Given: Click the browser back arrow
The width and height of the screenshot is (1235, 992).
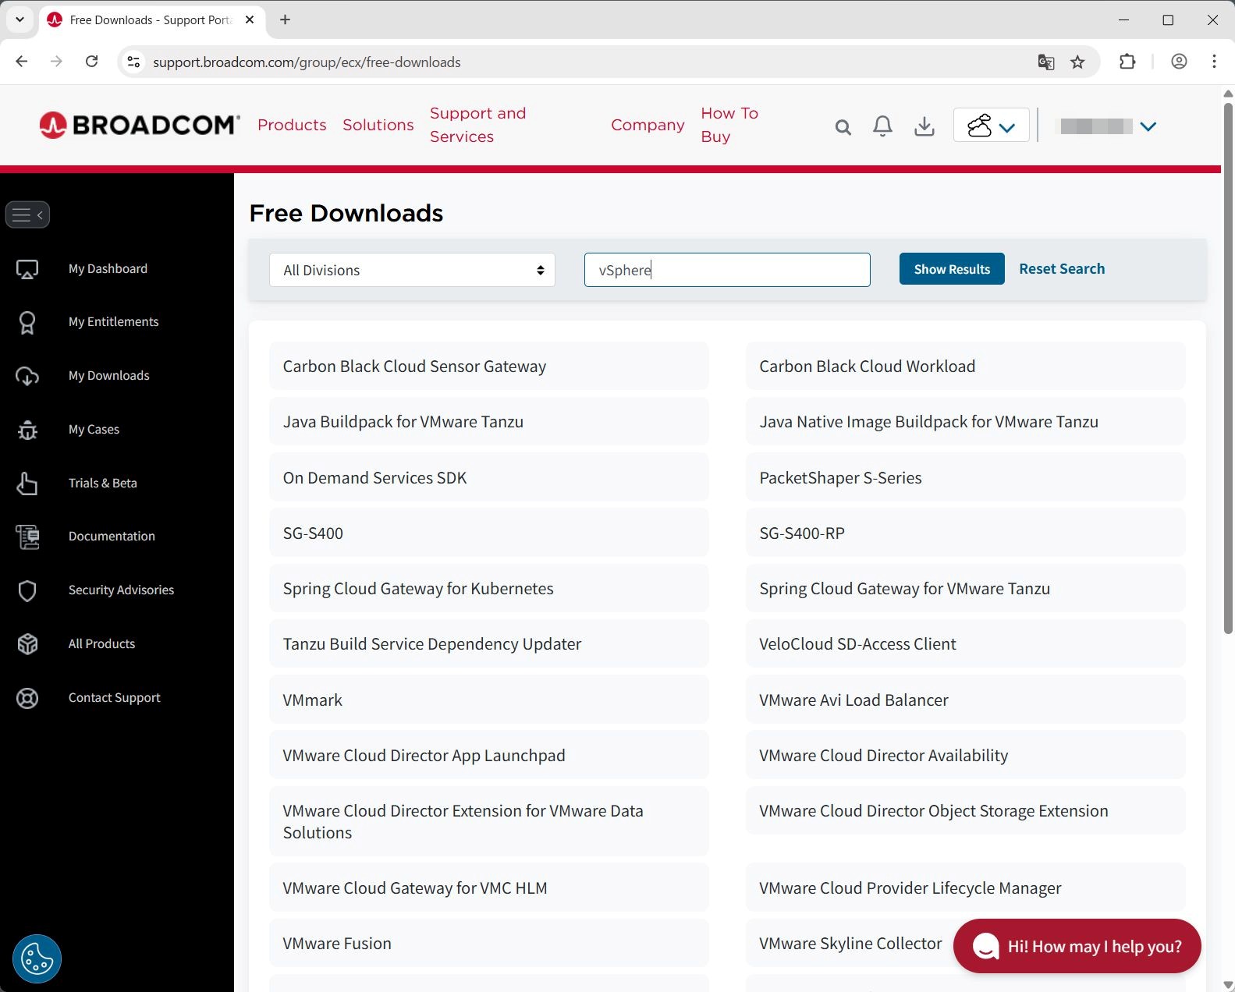Looking at the screenshot, I should point(22,62).
